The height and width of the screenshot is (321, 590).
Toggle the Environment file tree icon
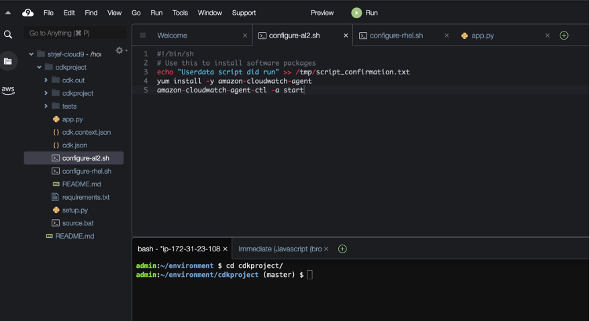[8, 61]
